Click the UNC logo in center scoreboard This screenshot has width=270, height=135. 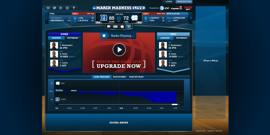click(x=134, y=18)
